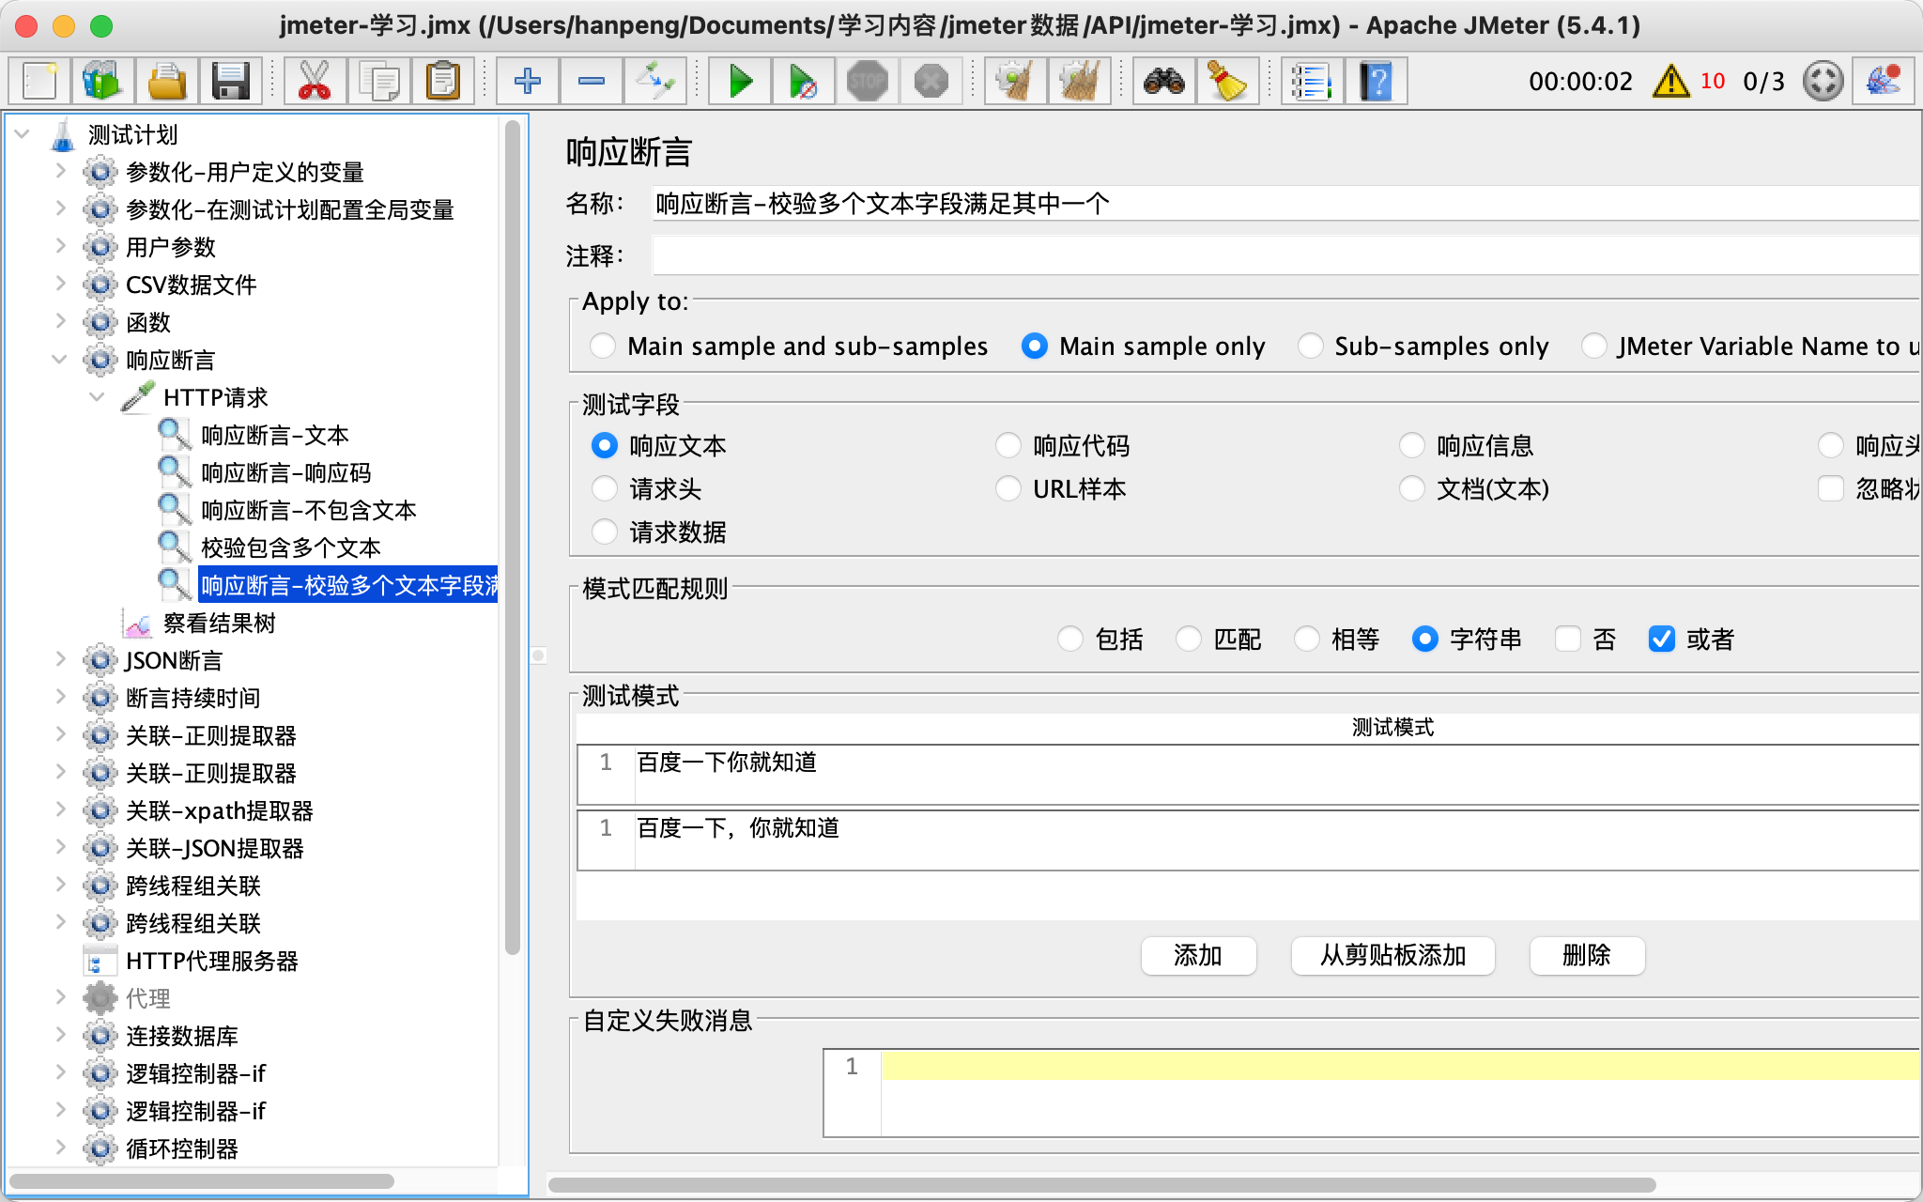Click the Help question mark icon

click(1376, 82)
